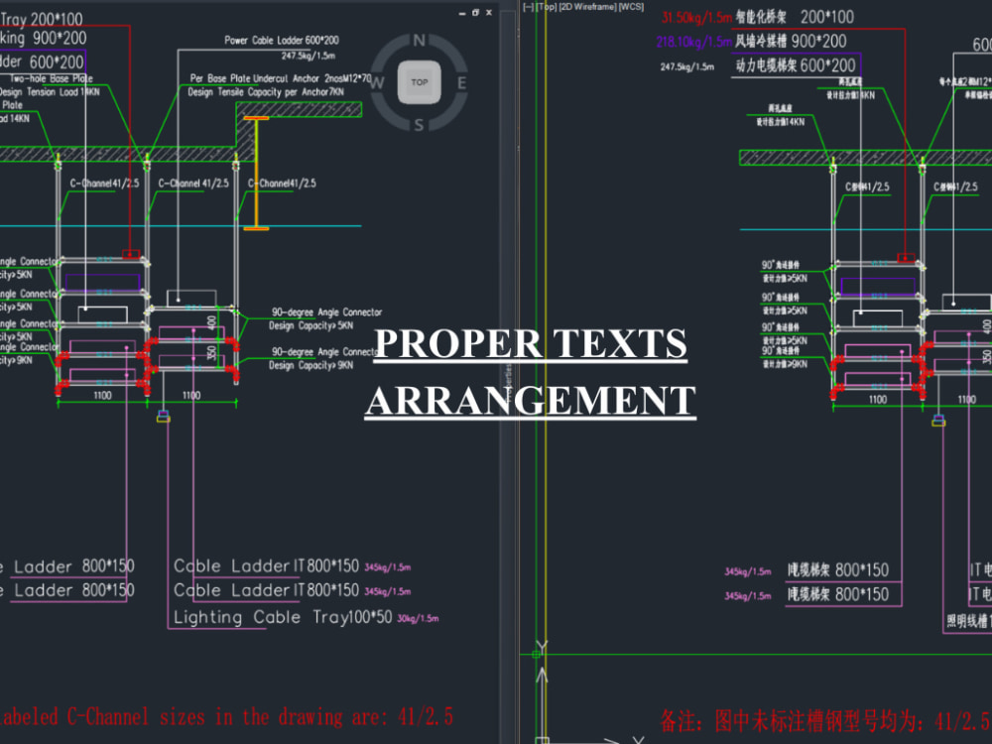Select the purple '218.10kg/1.5m' text

(x=694, y=42)
